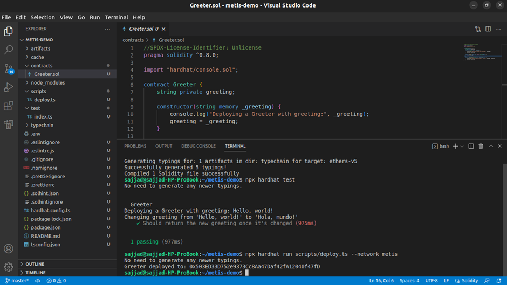Close the Greeter.sol editor tab
Screen dimensions: 507x285
[163, 29]
